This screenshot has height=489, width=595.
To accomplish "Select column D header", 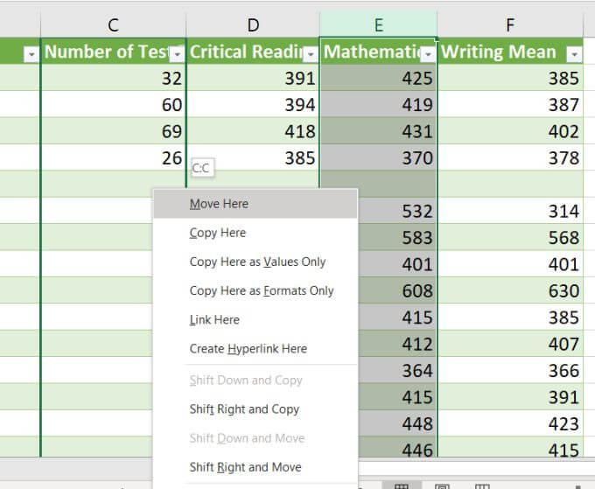I will [x=253, y=25].
